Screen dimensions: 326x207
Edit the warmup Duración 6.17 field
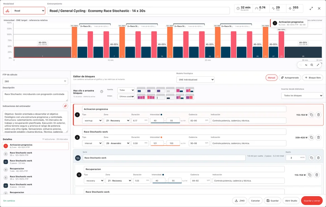pyautogui.click(x=140, y=120)
